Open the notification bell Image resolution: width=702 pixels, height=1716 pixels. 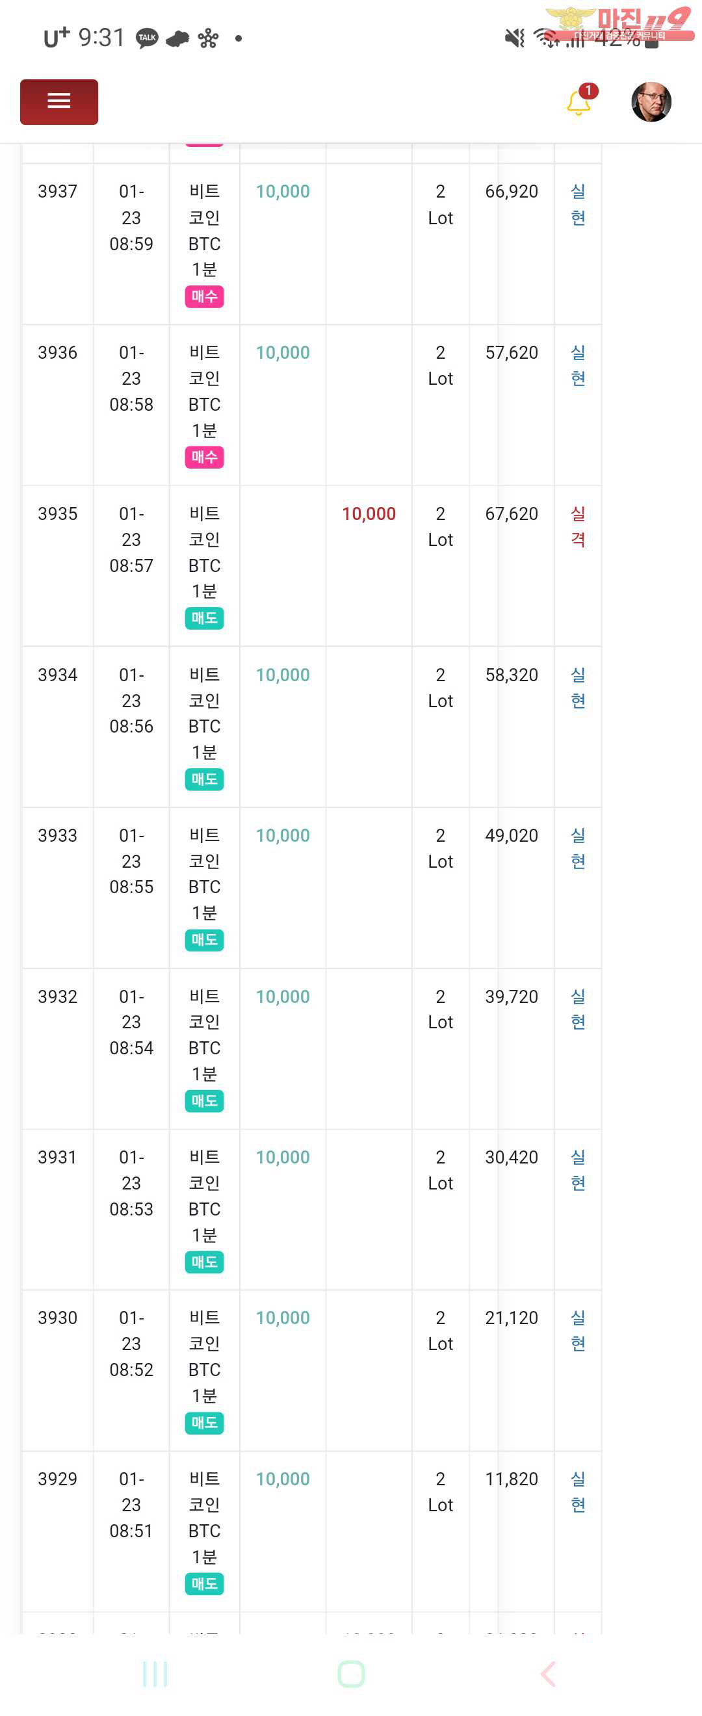[578, 103]
